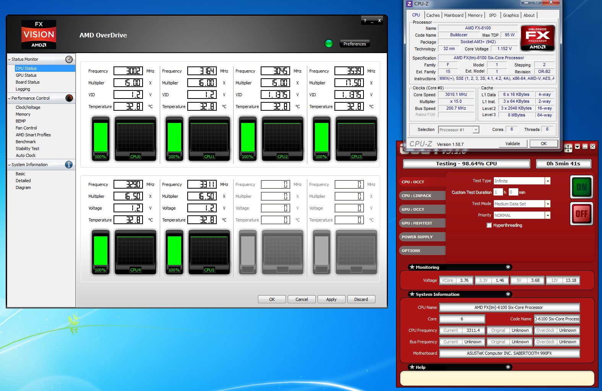Image resolution: width=602 pixels, height=391 pixels.
Task: Switch to the Mainboard tab in CPU-Z
Action: click(x=454, y=15)
